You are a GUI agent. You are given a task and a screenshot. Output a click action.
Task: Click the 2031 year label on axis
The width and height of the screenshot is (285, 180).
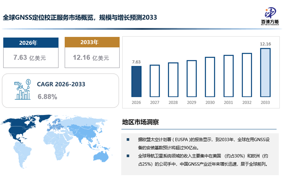pyautogui.click(x=228, y=102)
